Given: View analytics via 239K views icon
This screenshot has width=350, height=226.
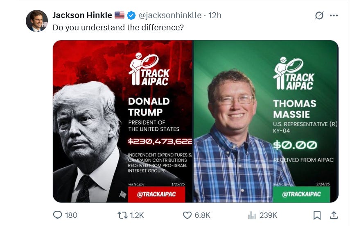Looking at the screenshot, I should (x=252, y=215).
